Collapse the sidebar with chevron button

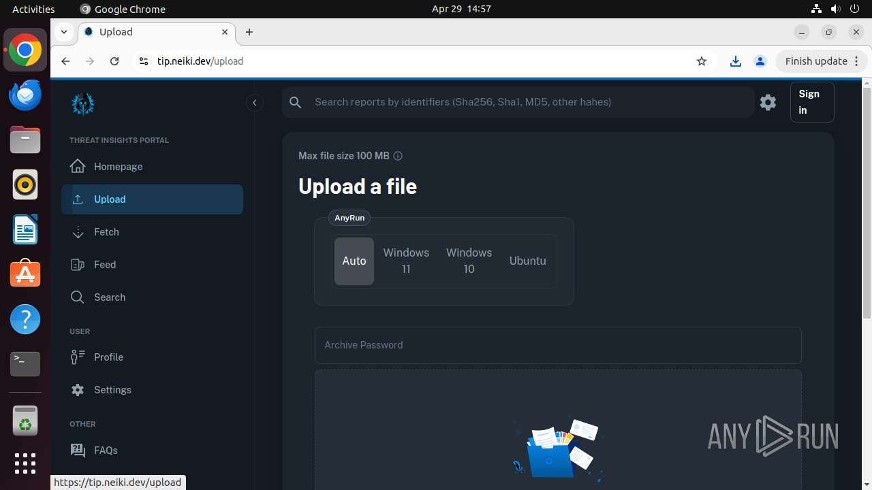(x=254, y=103)
